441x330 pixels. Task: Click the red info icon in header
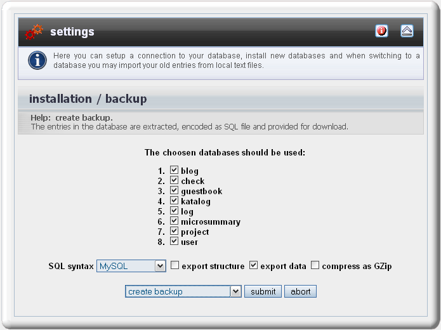[381, 31]
